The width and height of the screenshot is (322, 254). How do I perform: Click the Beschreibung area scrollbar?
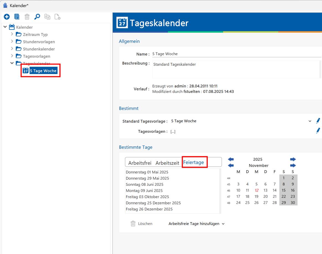(x=320, y=69)
